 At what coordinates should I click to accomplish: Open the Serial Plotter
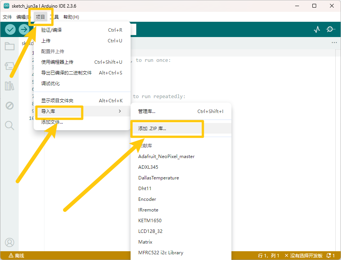(317, 29)
